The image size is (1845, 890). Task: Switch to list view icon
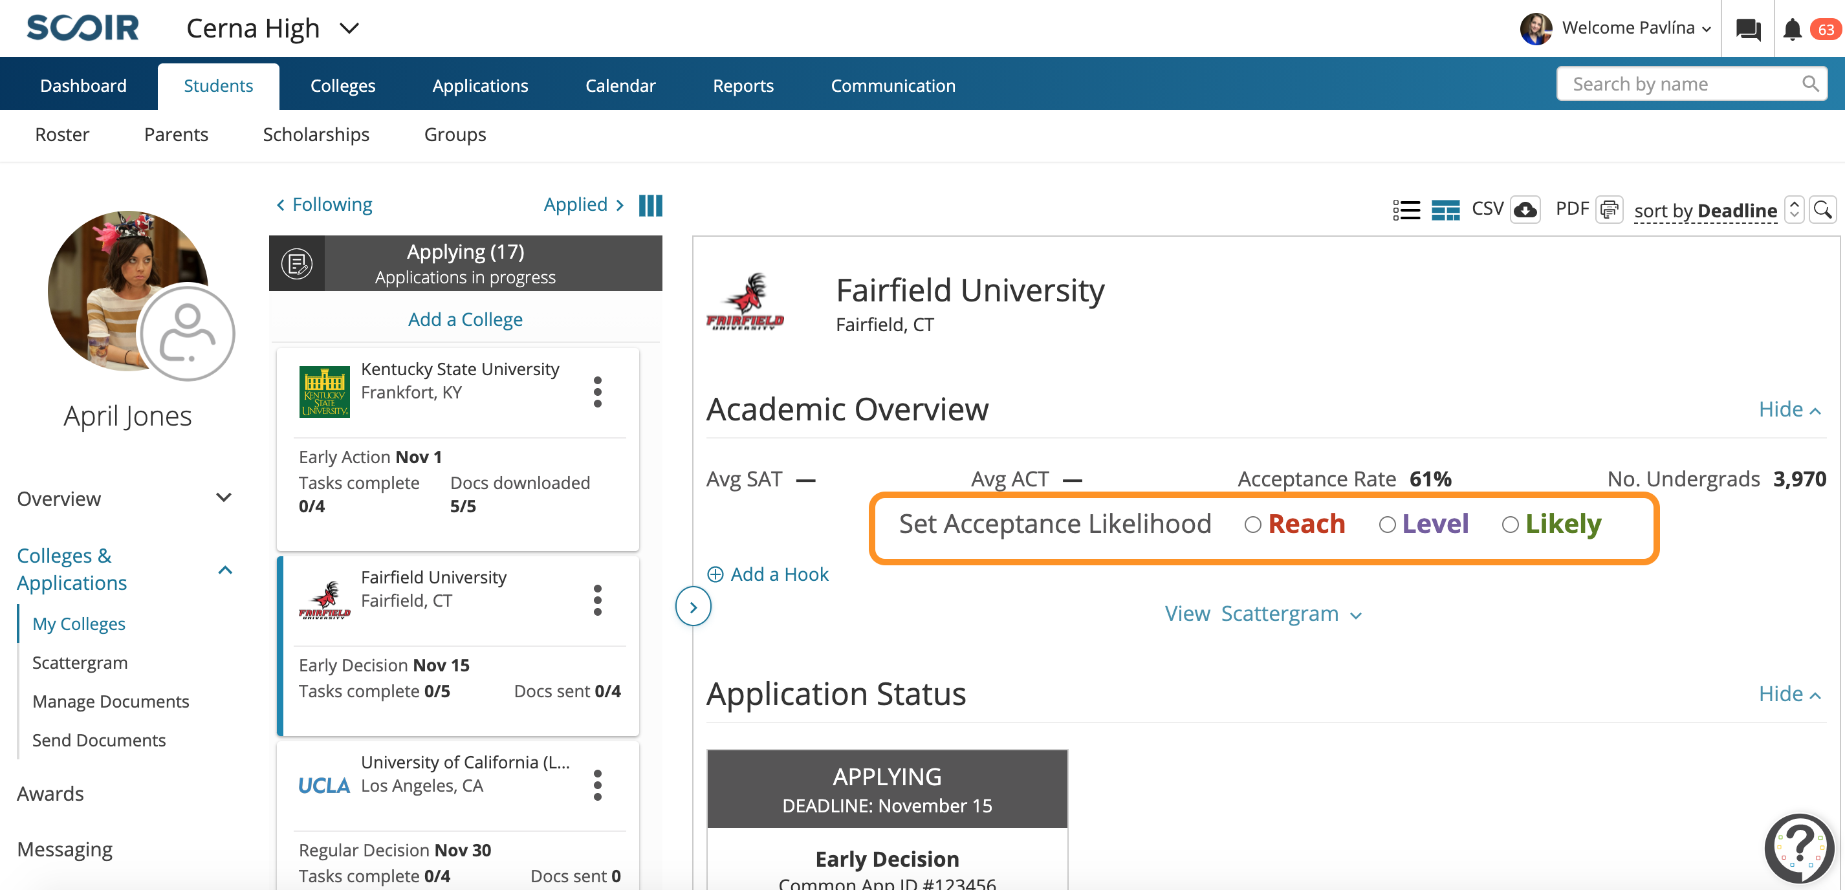click(x=1406, y=210)
